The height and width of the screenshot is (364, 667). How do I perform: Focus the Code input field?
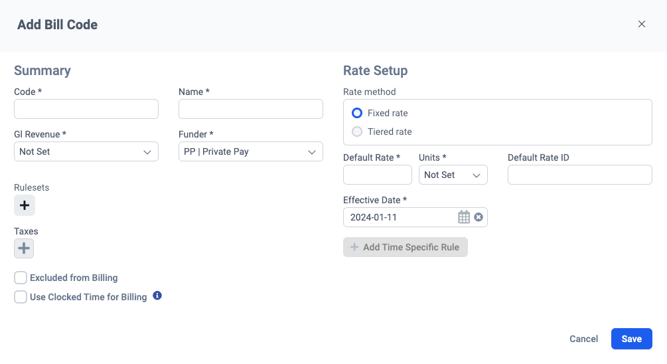(86, 109)
